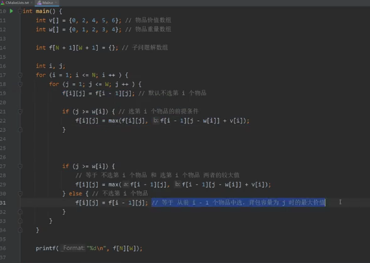Click the 'max' call on line 22
The height and width of the screenshot is (263, 370).
[113, 121]
